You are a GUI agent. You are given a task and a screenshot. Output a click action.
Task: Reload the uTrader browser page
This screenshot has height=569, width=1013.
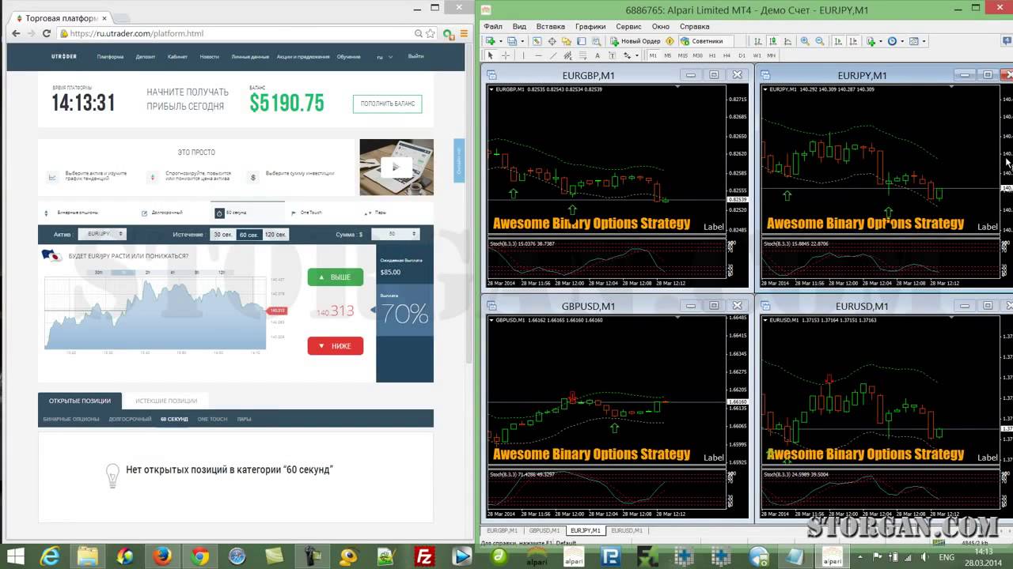pos(47,33)
